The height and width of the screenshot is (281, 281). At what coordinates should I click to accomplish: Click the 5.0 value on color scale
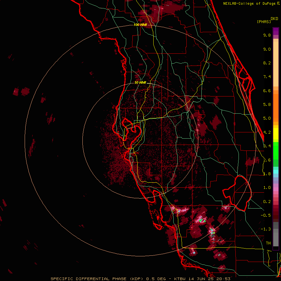coord(267,118)
